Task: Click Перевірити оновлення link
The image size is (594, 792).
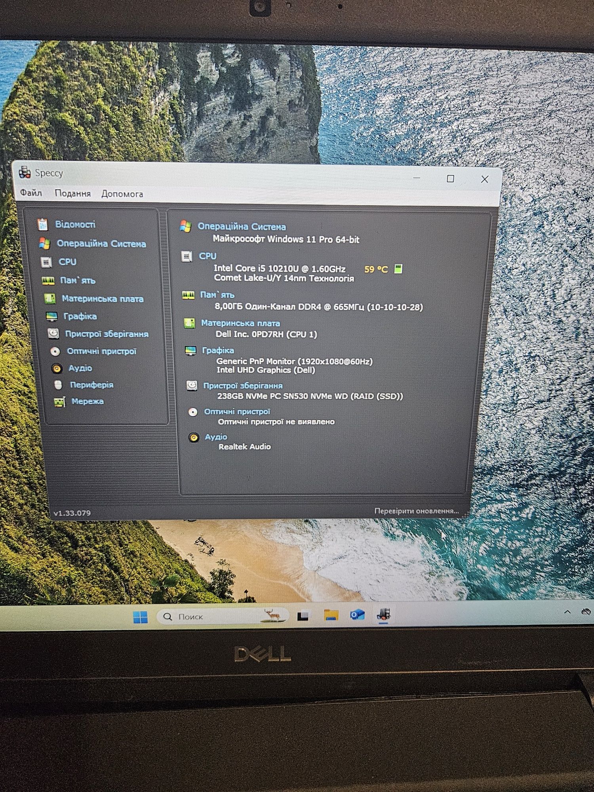Action: point(417,511)
